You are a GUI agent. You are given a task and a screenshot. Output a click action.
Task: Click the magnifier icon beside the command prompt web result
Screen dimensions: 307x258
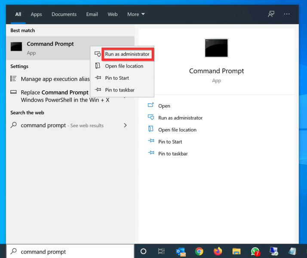tap(13, 125)
